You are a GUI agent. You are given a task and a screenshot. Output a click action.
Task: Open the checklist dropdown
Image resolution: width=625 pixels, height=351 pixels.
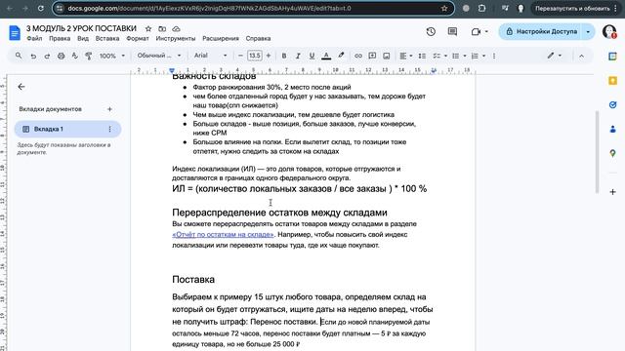click(x=440, y=57)
